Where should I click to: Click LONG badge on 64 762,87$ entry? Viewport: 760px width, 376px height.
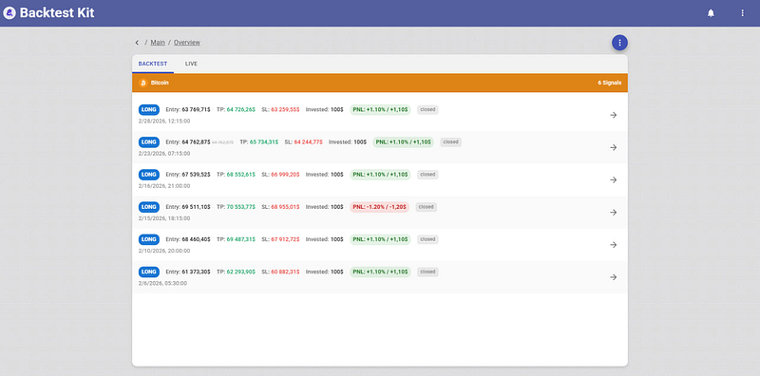[x=149, y=142]
